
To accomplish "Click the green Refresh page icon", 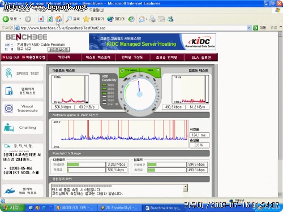I will point(50,19).
